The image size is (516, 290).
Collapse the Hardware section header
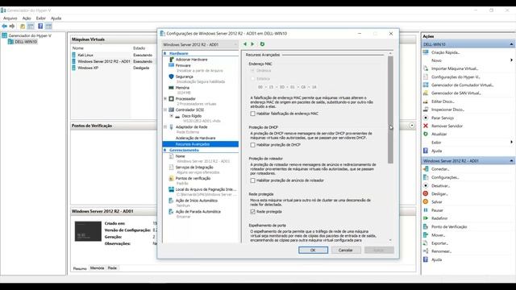click(165, 53)
